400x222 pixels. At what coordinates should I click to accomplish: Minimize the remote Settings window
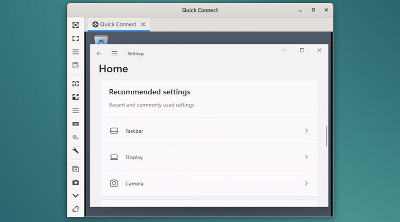(x=284, y=50)
